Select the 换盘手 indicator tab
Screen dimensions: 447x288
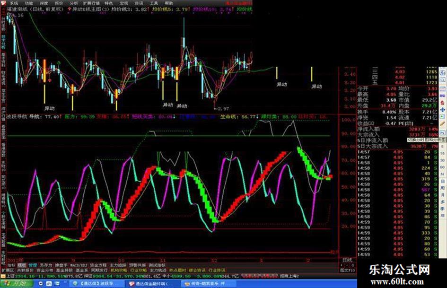[x=61, y=265]
